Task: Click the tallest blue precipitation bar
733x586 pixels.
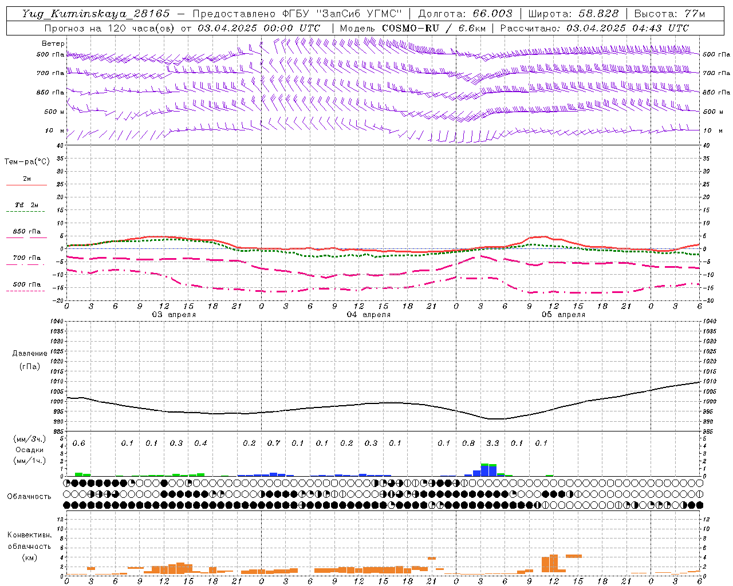Action: [484, 471]
